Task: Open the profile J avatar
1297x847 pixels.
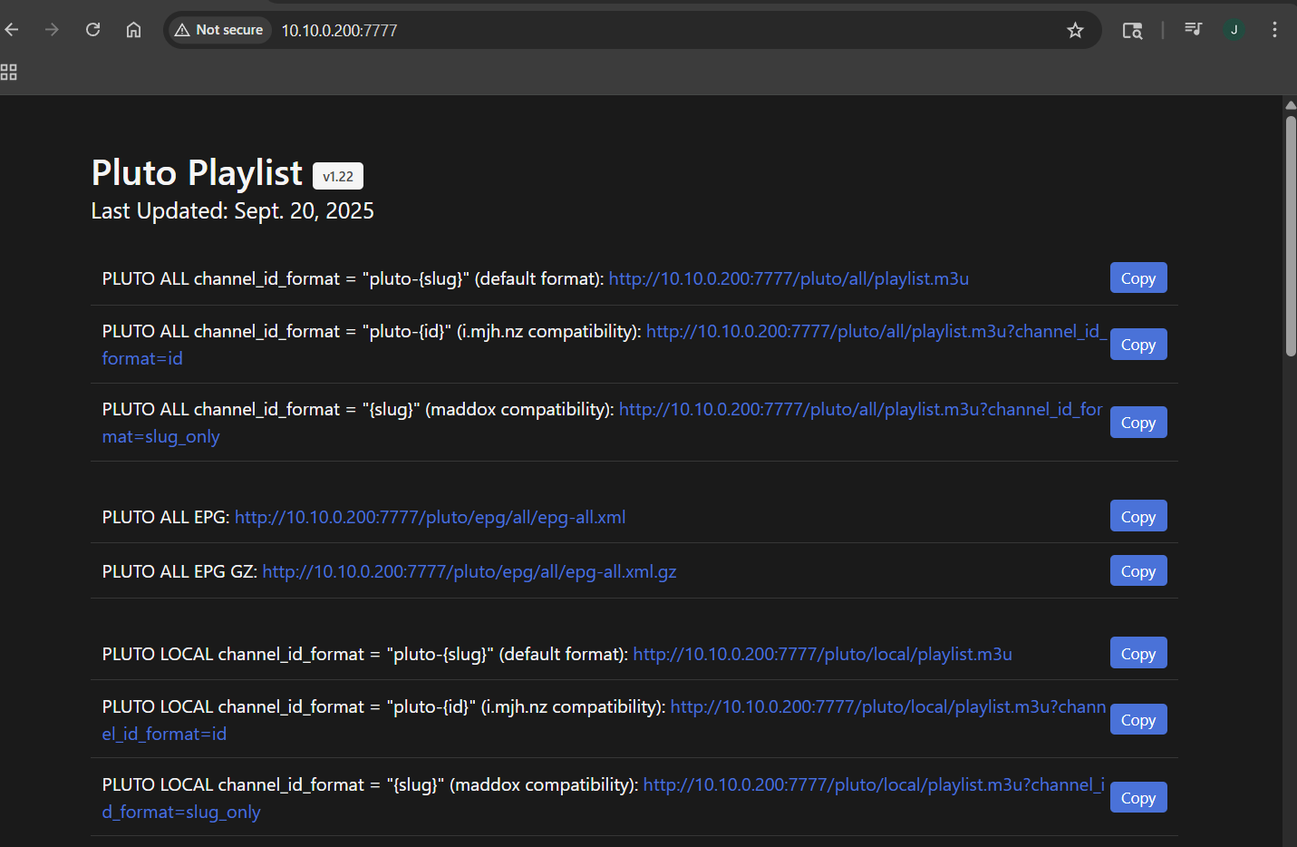Action: coord(1234,30)
